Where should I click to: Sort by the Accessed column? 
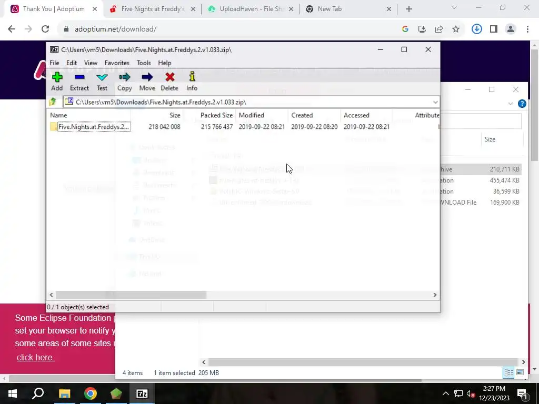(356, 115)
